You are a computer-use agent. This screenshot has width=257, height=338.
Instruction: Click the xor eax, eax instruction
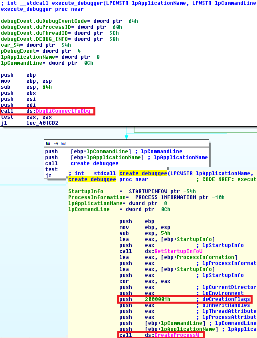[145, 281]
